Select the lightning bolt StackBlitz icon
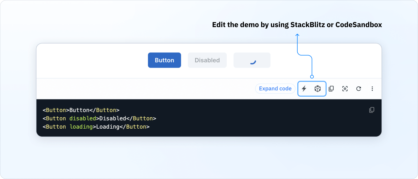Image resolution: width=418 pixels, height=179 pixels. coord(304,89)
